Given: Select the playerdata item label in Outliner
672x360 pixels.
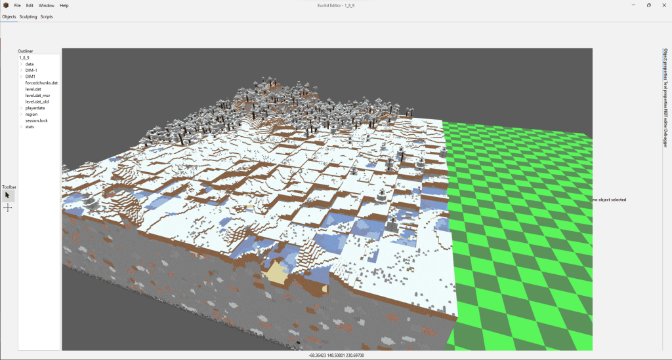Looking at the screenshot, I should [x=35, y=108].
